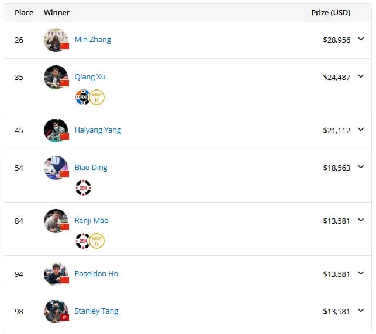The width and height of the screenshot is (376, 334).
Task: Click Qiang Xu's gold WSOP 1X badge
Action: pos(97,97)
